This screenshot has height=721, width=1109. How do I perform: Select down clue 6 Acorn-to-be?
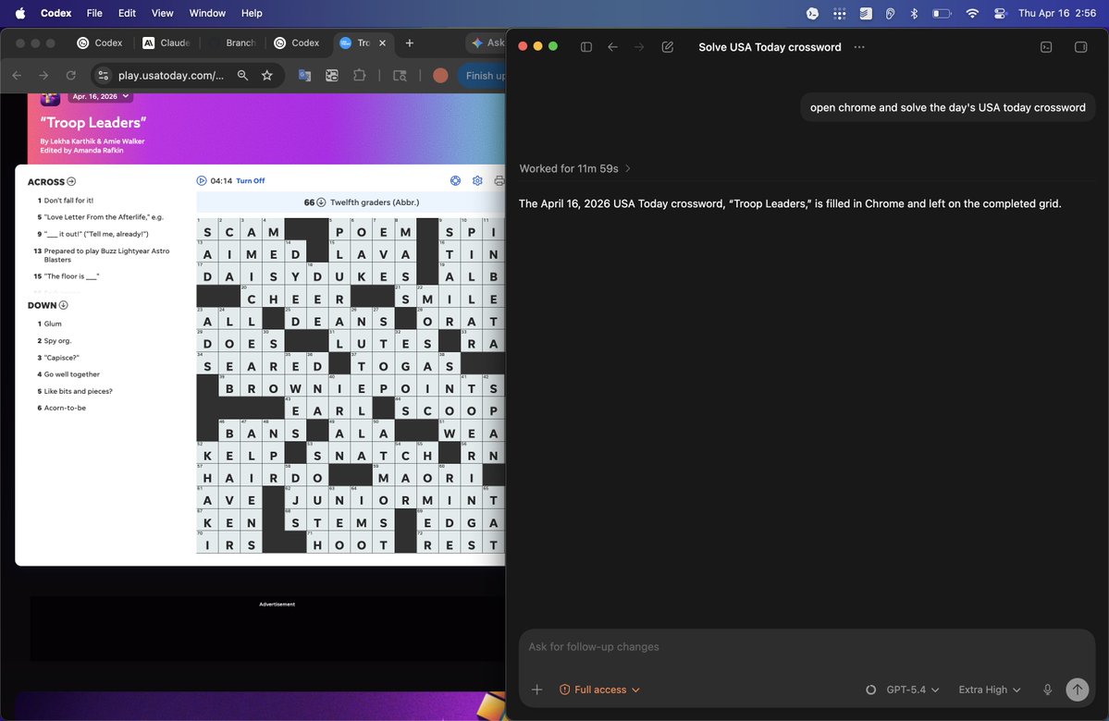click(x=62, y=408)
